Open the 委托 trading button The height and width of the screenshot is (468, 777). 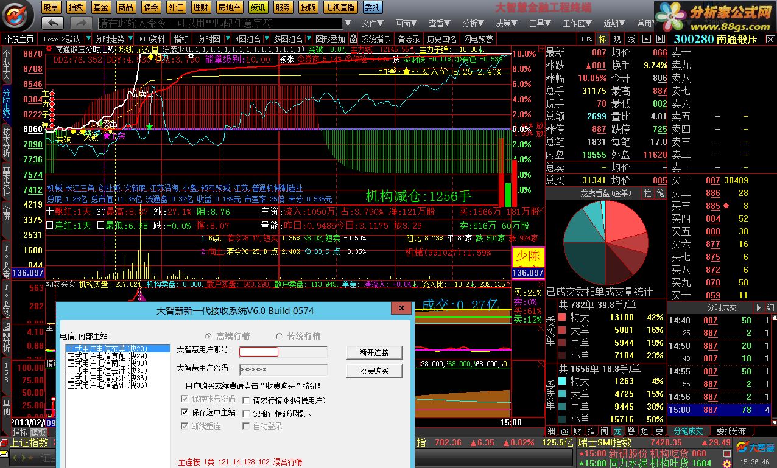tap(372, 7)
